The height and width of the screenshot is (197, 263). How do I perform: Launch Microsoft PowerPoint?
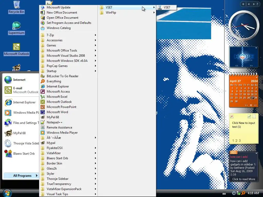pos(69,107)
